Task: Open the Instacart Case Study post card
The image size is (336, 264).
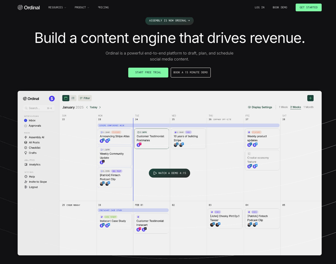Action: (115, 221)
